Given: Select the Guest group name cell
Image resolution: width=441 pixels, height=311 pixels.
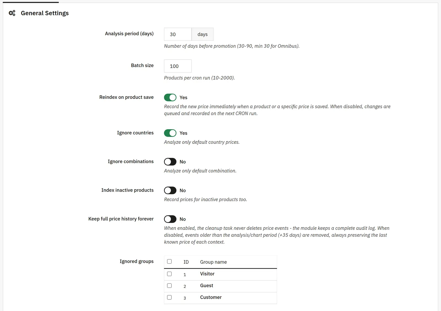Looking at the screenshot, I should pos(207,286).
